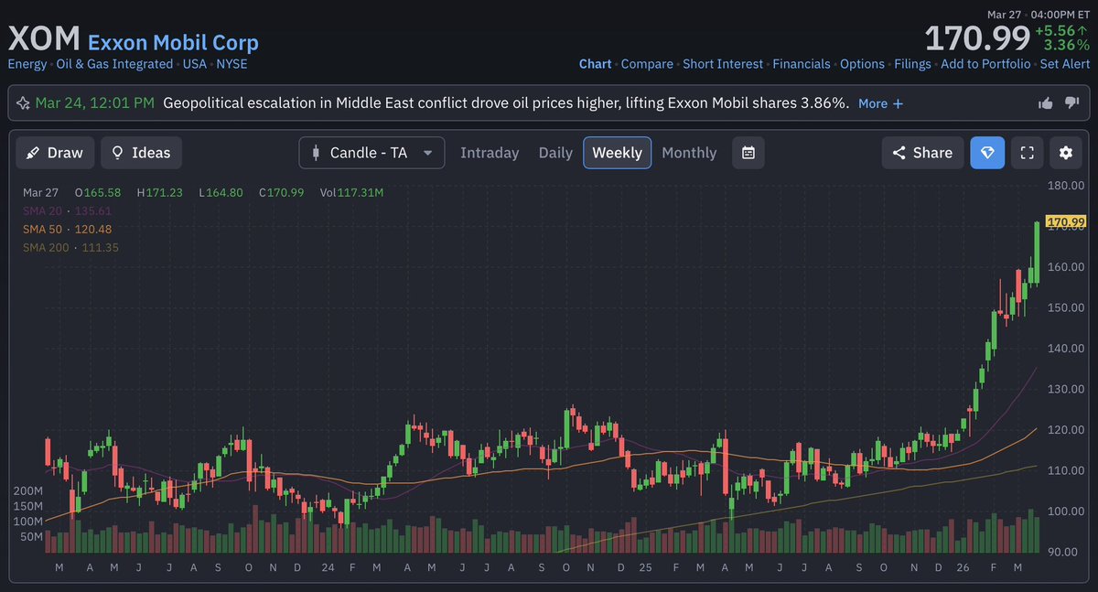Viewport: 1098px width, 592px height.
Task: Click the large 170.99 last price
Action: (x=977, y=39)
